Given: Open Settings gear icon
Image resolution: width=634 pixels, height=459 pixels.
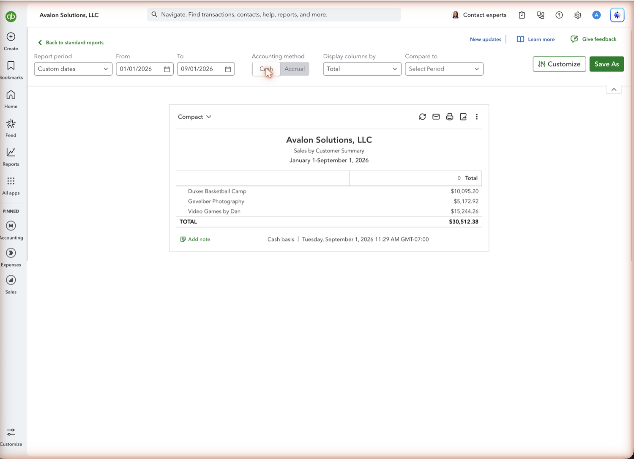Looking at the screenshot, I should [578, 15].
